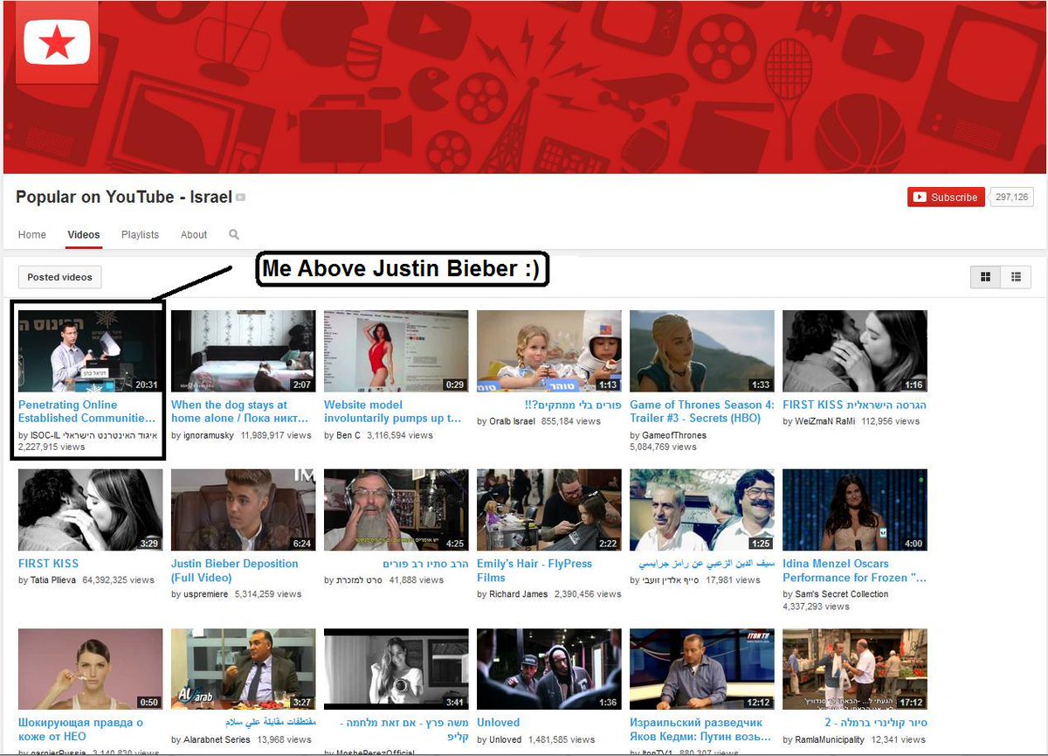The image size is (1048, 756).
Task: Open the Home tab
Action: point(32,234)
